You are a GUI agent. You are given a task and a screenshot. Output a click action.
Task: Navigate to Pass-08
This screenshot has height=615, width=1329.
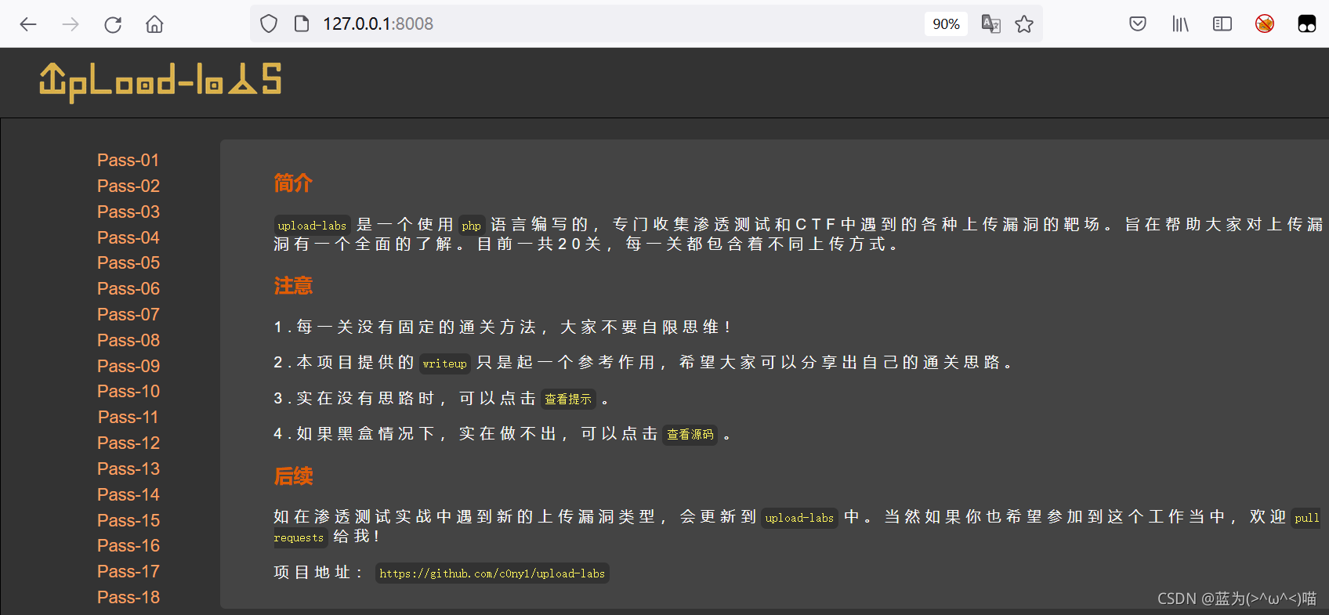coord(129,341)
